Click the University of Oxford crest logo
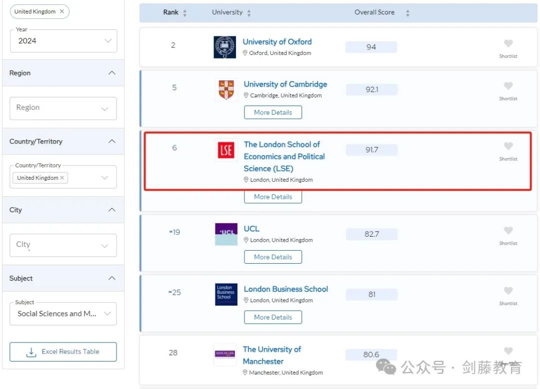 coord(225,47)
